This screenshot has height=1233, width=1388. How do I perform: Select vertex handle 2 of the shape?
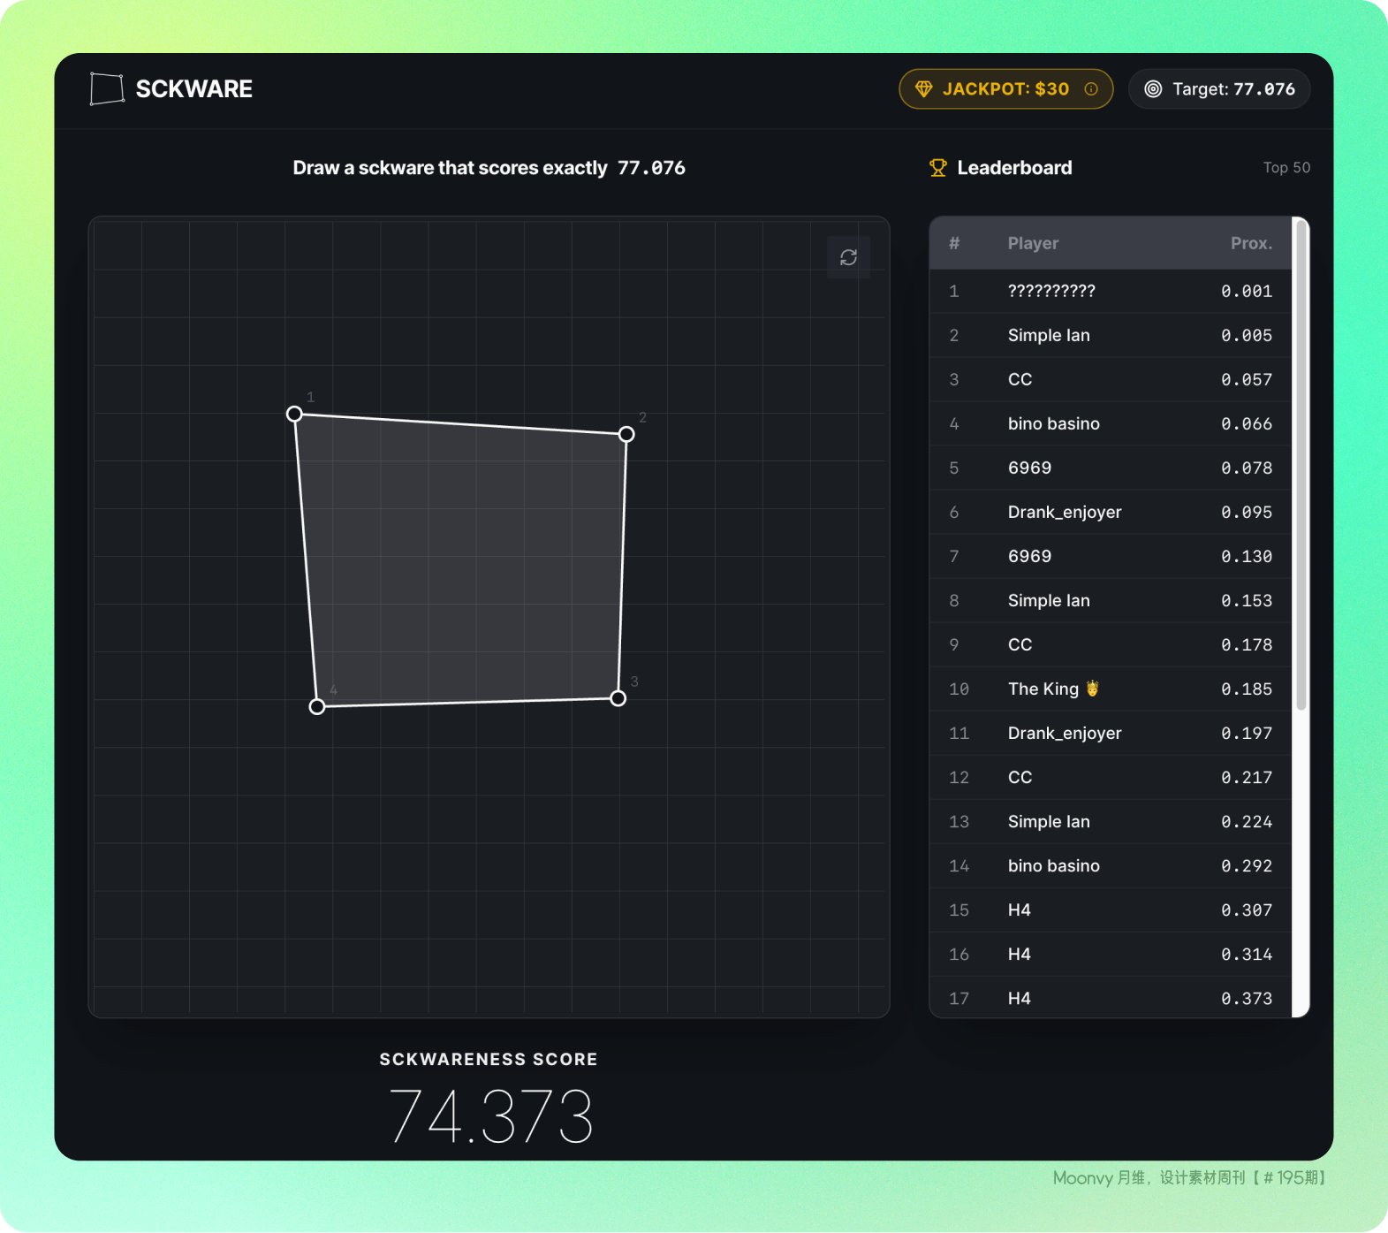click(x=626, y=434)
